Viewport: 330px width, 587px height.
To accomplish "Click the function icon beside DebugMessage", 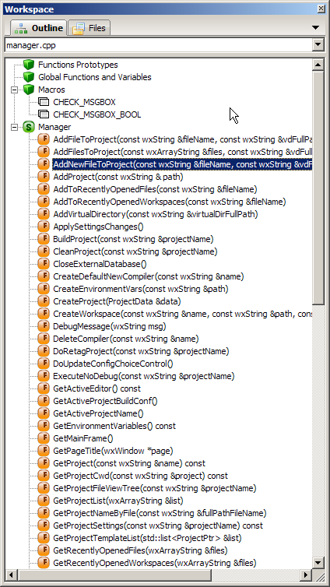I will [44, 326].
